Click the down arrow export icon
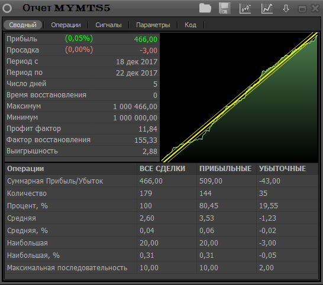323x285 pixels. click(x=286, y=9)
